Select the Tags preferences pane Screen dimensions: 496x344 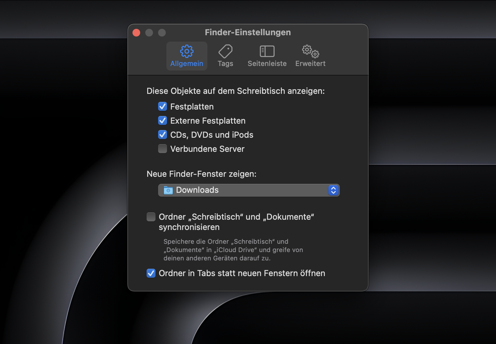click(225, 56)
